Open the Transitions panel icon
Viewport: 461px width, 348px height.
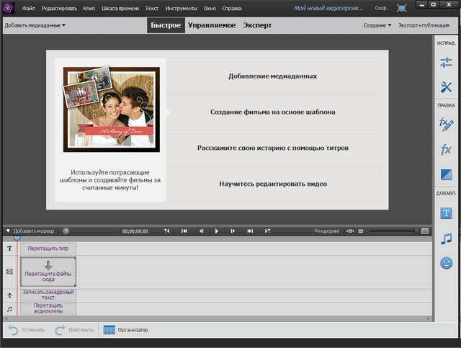(446, 176)
